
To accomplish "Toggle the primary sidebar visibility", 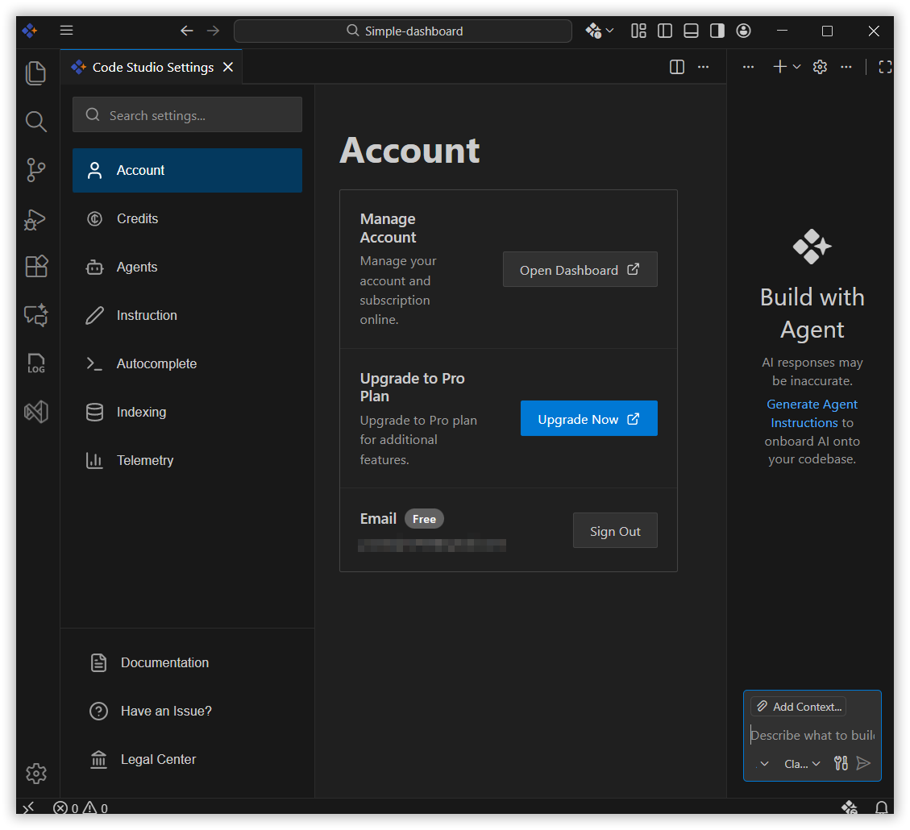I will tap(665, 30).
